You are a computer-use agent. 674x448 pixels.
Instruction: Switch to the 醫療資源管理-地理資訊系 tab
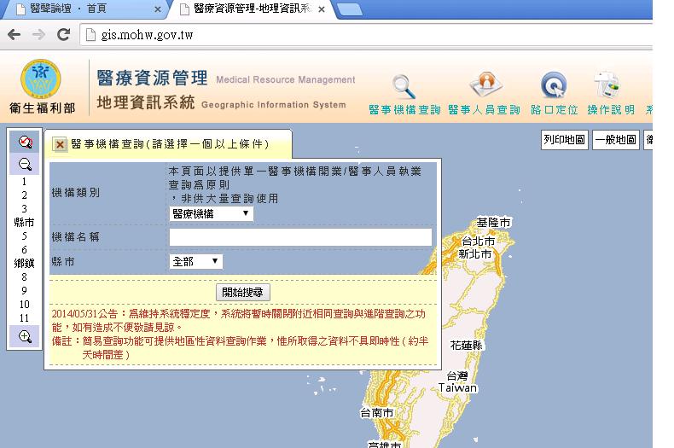click(252, 9)
